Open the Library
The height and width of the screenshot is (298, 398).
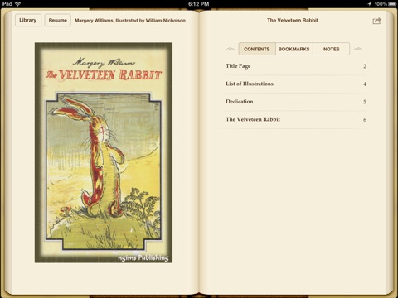point(28,20)
